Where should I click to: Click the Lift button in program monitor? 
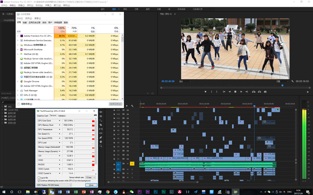(254, 92)
